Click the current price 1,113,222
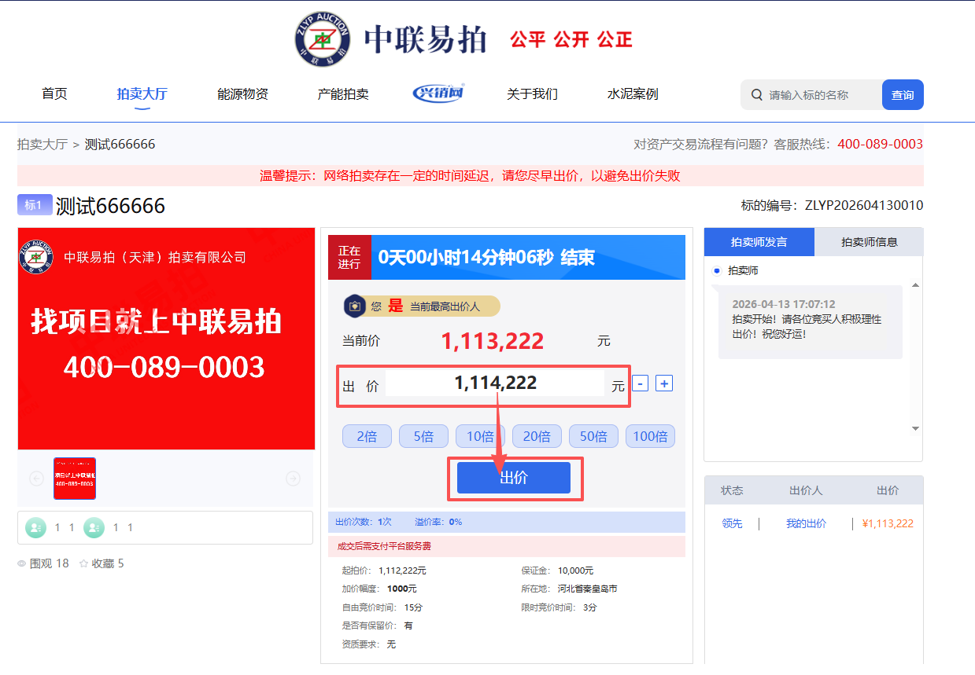975x675 pixels. 493,341
